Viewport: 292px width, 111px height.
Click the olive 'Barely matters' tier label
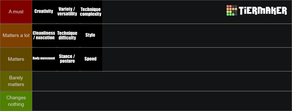pyautogui.click(x=16, y=81)
